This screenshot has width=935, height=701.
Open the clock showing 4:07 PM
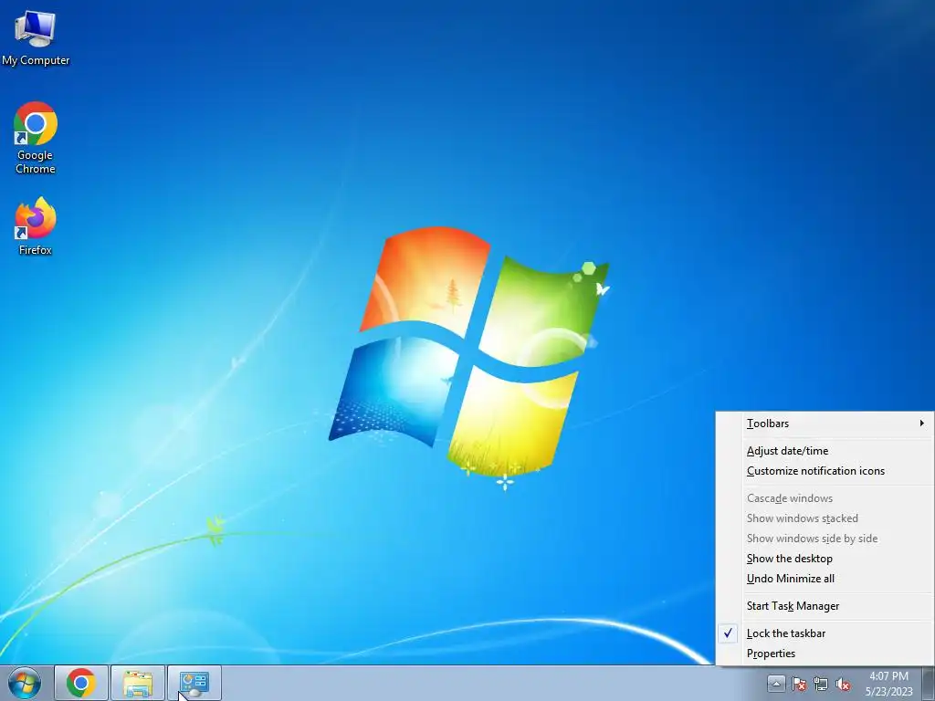coord(888,684)
